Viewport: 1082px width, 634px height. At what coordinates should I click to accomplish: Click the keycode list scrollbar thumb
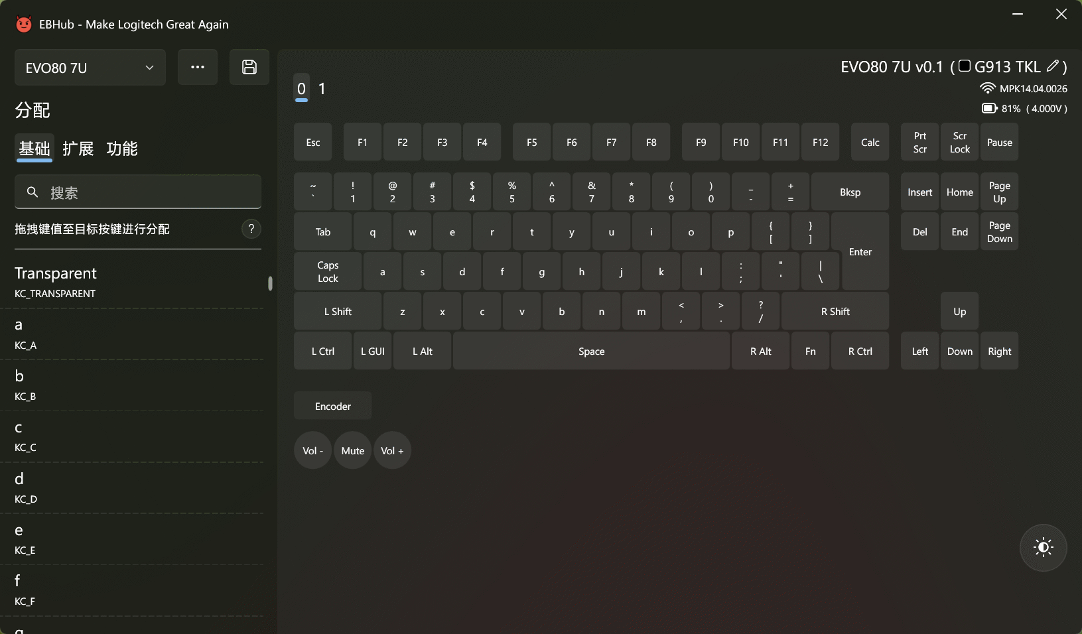click(x=270, y=283)
